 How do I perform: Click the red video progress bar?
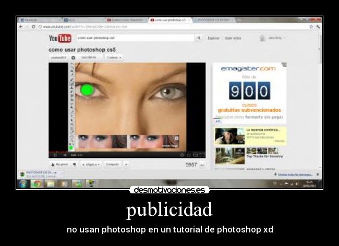pyautogui.click(x=58, y=152)
